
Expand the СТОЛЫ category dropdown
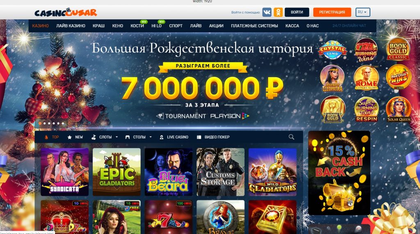click(x=139, y=137)
